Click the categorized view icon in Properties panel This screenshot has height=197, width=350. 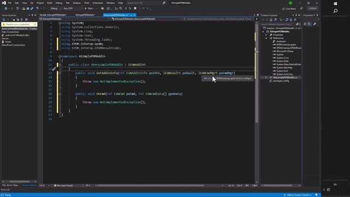click(305, 24)
